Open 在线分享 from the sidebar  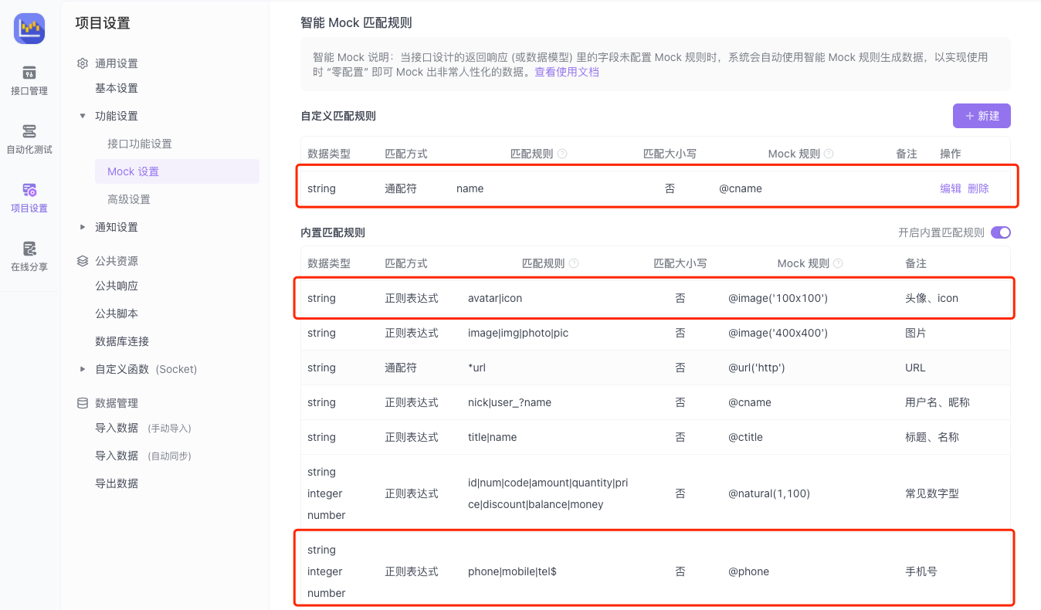coord(29,258)
